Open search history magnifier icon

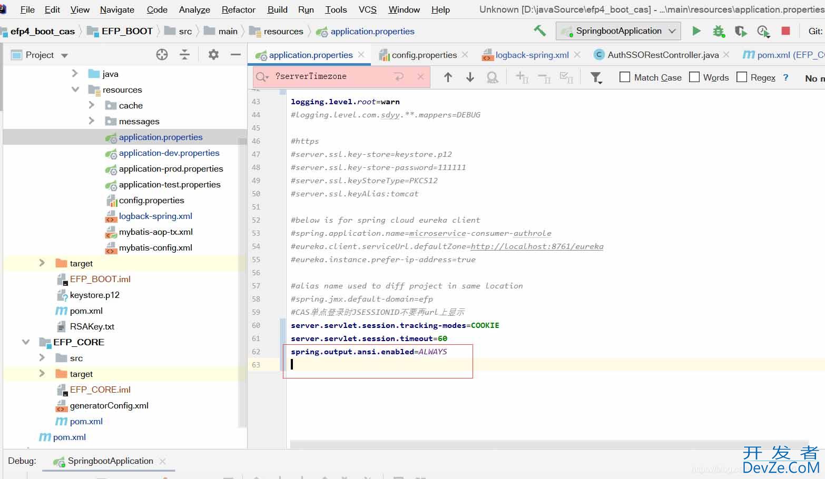pyautogui.click(x=261, y=77)
